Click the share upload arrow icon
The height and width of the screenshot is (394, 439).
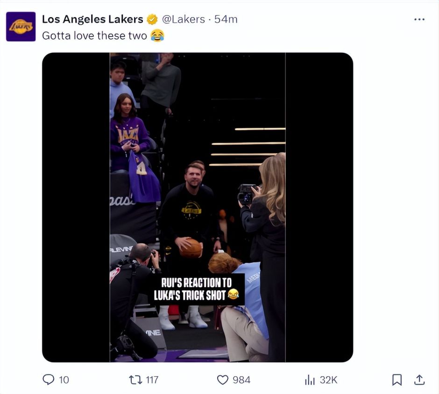[419, 380]
